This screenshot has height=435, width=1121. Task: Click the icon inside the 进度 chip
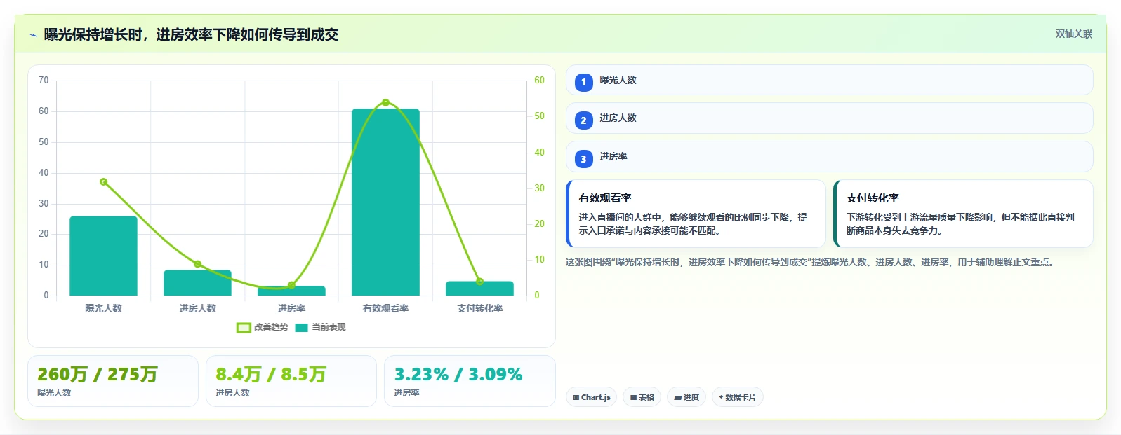pos(678,397)
